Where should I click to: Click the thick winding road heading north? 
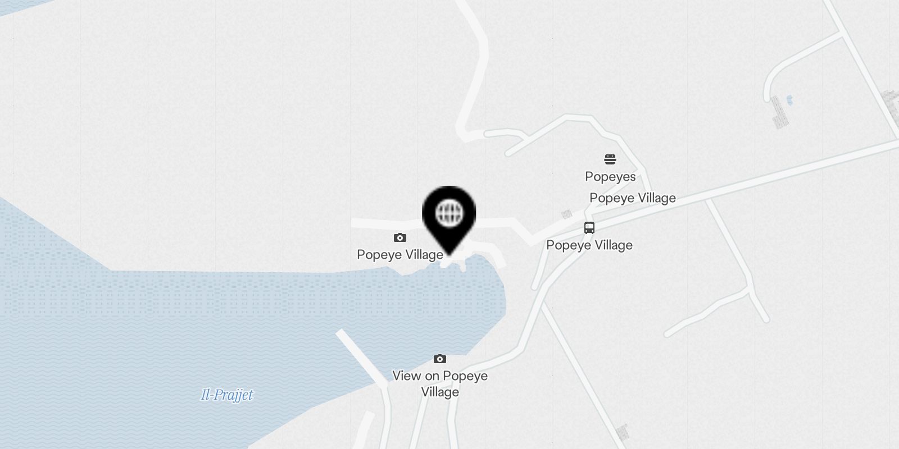tap(473, 67)
